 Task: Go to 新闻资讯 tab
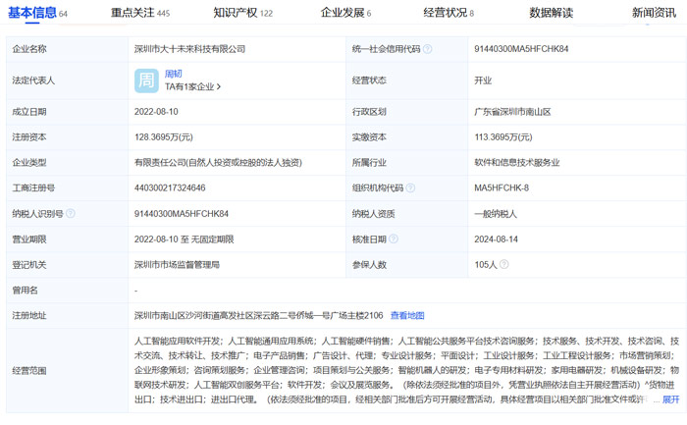pyautogui.click(x=654, y=13)
